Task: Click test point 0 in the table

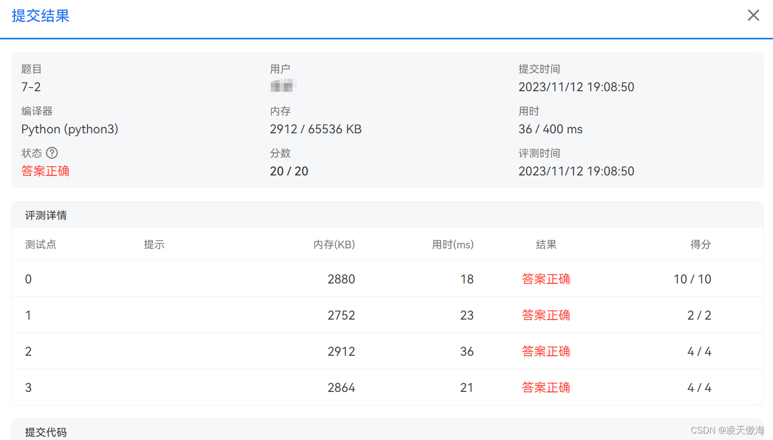Action: (x=28, y=279)
